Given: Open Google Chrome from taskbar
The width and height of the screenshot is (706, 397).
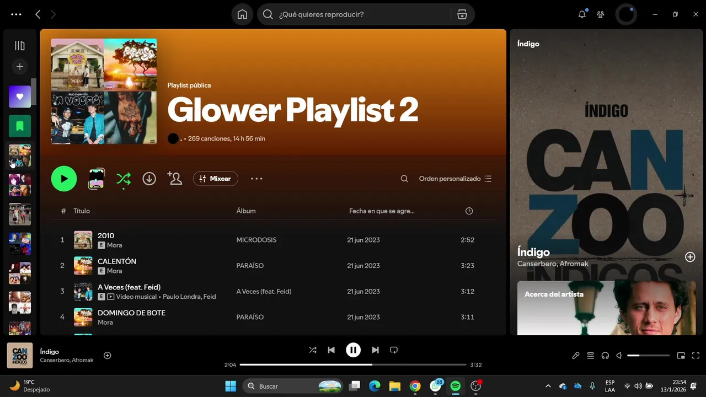Looking at the screenshot, I should tap(415, 386).
